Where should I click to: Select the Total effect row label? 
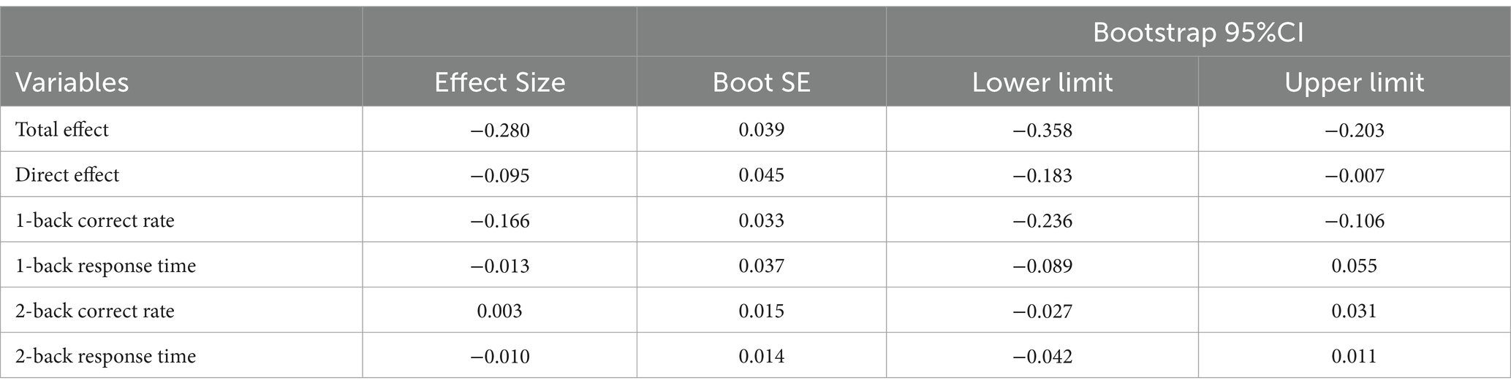[x=62, y=130]
